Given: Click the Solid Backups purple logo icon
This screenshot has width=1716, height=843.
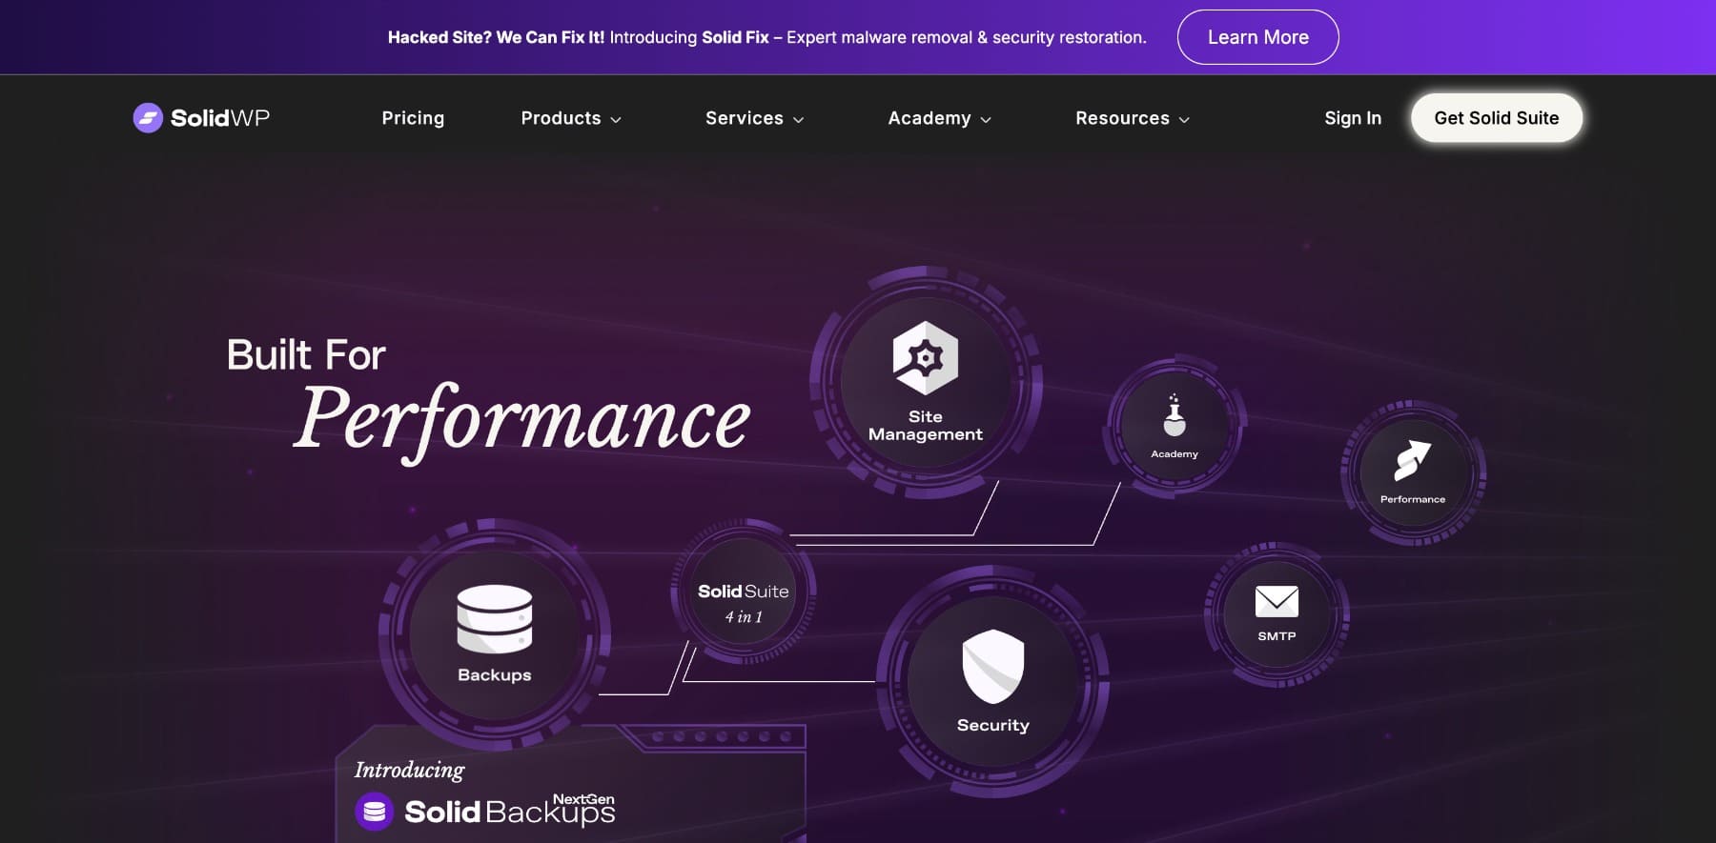Looking at the screenshot, I should 375,812.
